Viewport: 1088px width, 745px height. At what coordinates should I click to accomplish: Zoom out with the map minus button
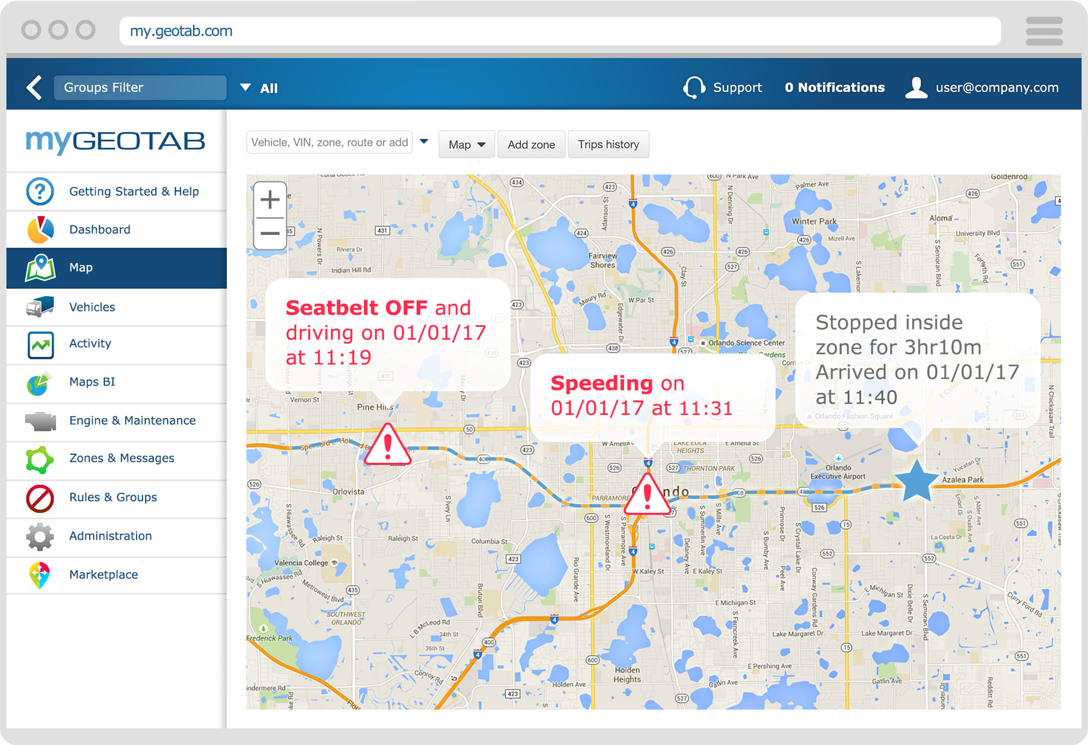point(270,234)
